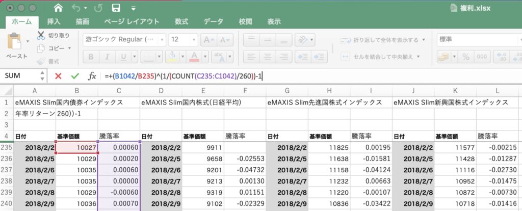
Task: Align text to middle of cell
Action: [x=267, y=40]
